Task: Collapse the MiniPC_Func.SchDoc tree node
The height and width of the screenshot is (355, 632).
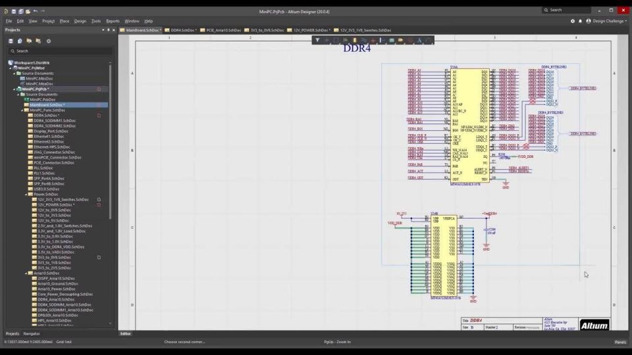Action: pyautogui.click(x=22, y=110)
